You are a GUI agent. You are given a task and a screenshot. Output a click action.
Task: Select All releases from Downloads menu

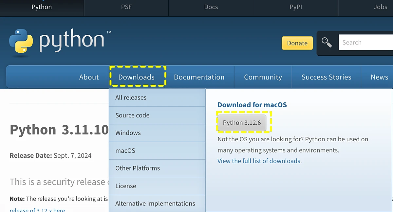click(x=157, y=97)
